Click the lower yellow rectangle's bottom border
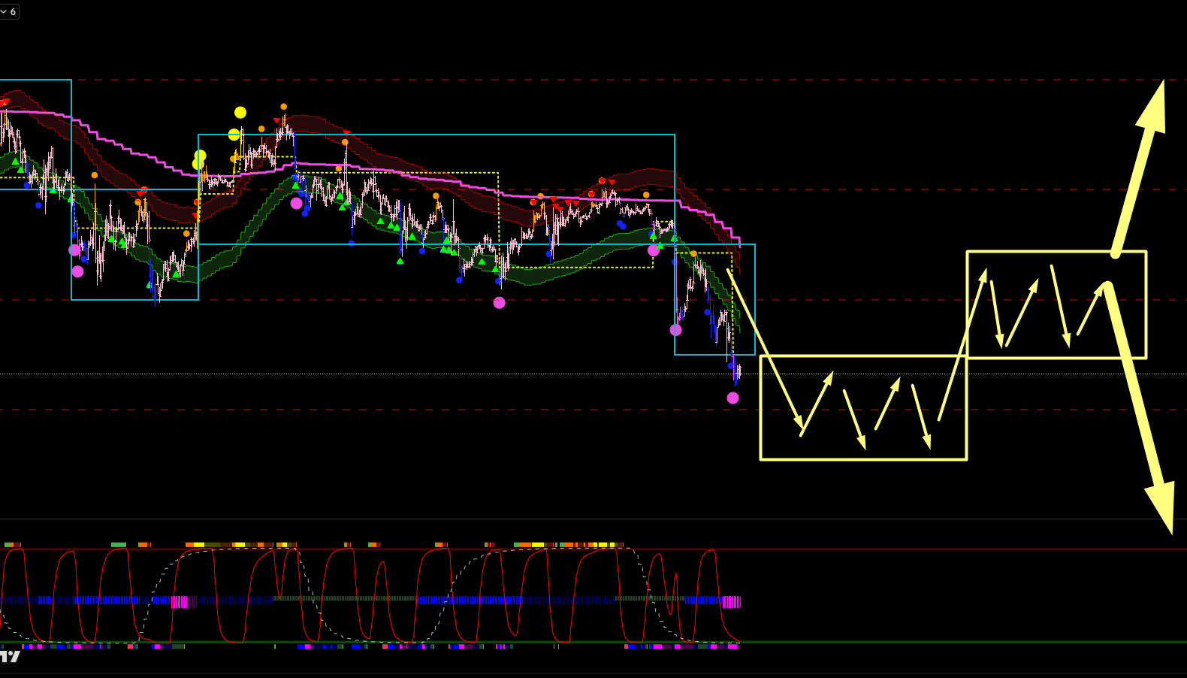This screenshot has width=1187, height=678. pos(864,459)
